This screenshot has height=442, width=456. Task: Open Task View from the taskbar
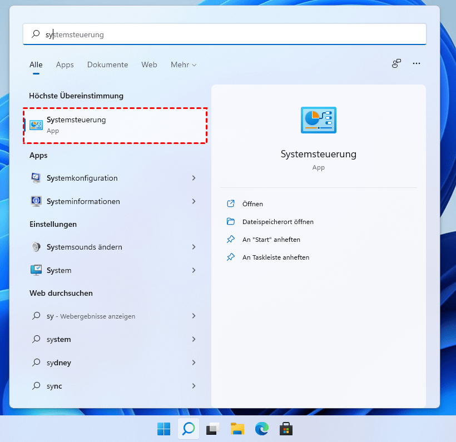pyautogui.click(x=213, y=429)
